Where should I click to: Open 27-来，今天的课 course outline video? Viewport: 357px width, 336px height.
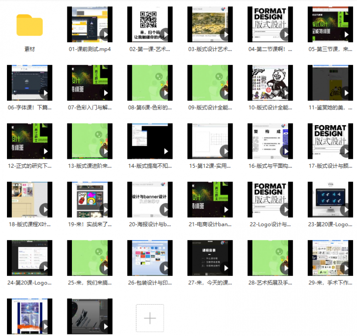coord(210,258)
